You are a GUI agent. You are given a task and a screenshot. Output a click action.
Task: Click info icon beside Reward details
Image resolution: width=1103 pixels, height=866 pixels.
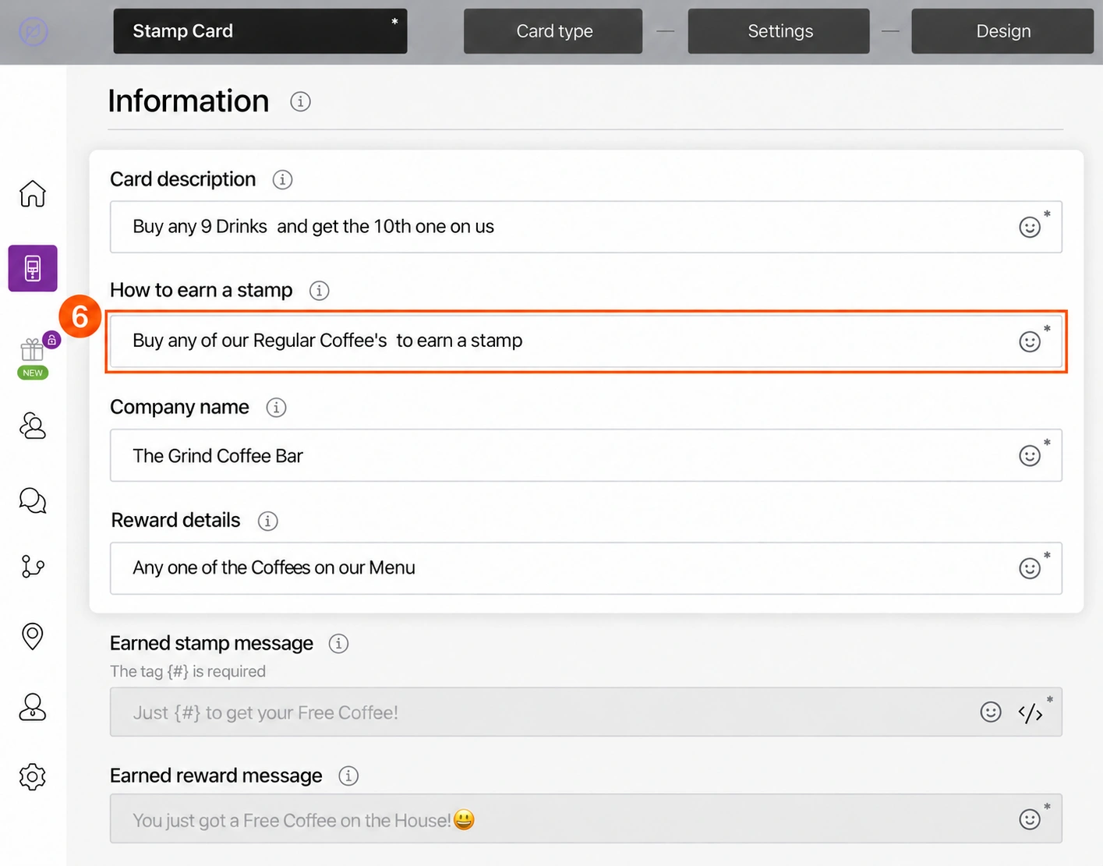[x=267, y=521]
